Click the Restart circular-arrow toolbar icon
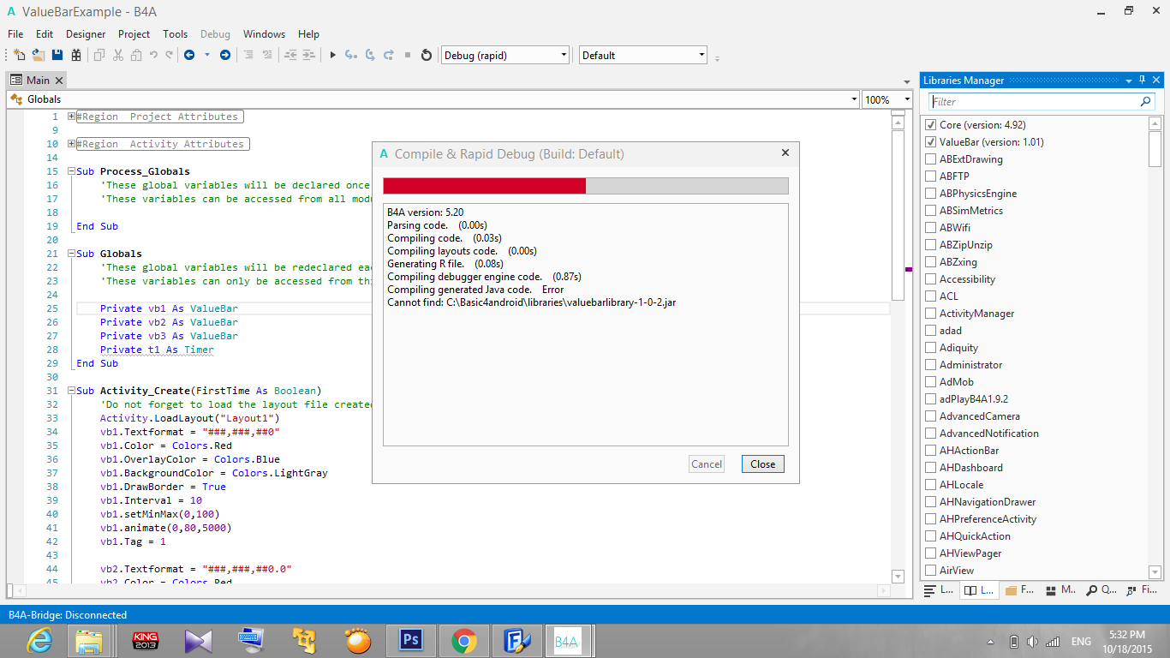Image resolution: width=1170 pixels, height=658 pixels. (427, 55)
